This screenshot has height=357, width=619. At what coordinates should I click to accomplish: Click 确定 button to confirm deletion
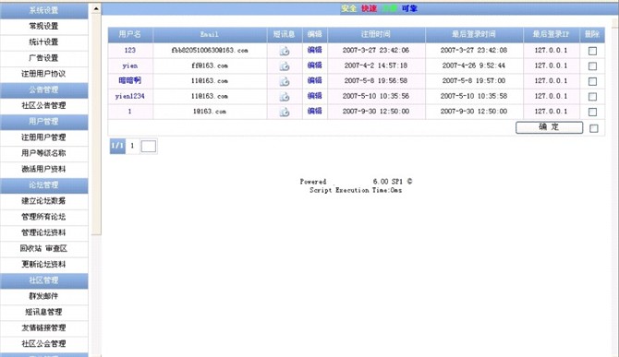tap(549, 127)
